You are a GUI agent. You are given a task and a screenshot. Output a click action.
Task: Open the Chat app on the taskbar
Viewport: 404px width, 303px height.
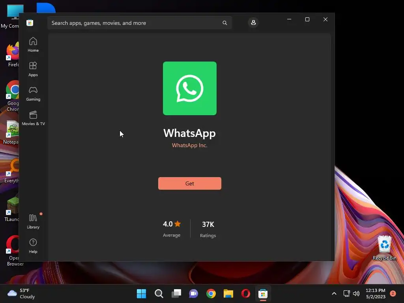tap(193, 294)
